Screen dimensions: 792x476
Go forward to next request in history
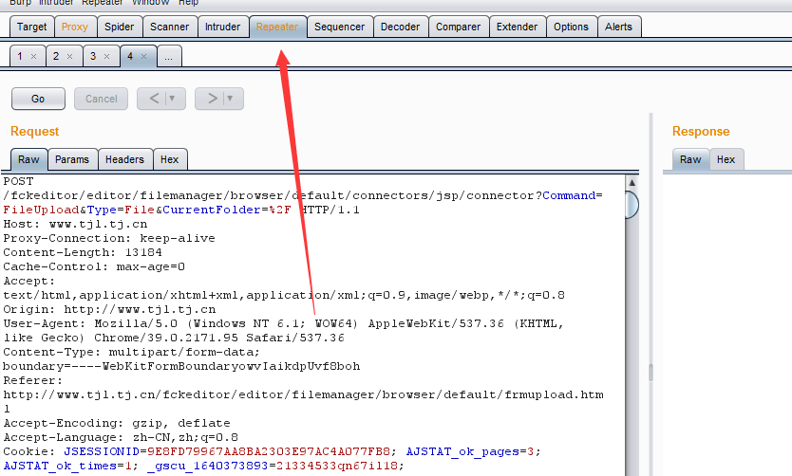click(x=212, y=99)
